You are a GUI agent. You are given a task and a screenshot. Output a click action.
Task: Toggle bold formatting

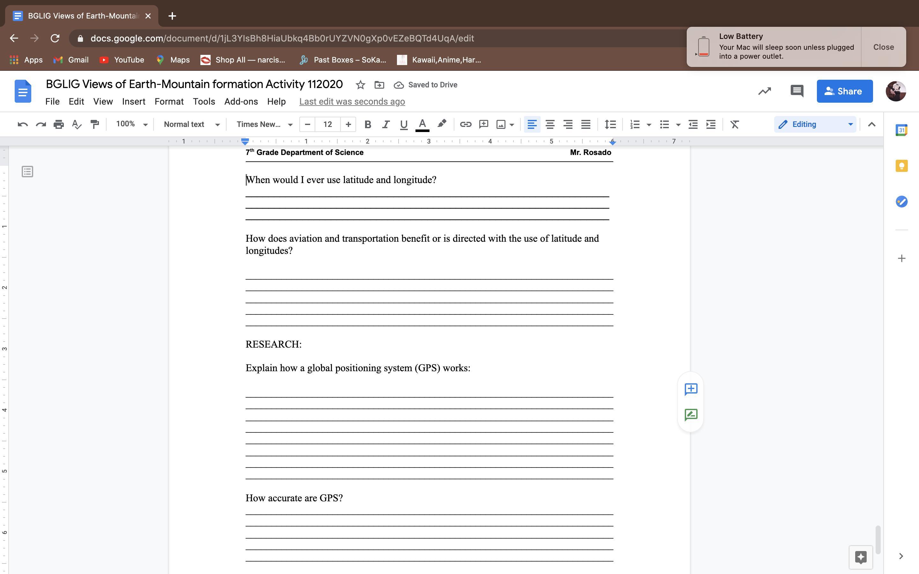[x=367, y=124]
